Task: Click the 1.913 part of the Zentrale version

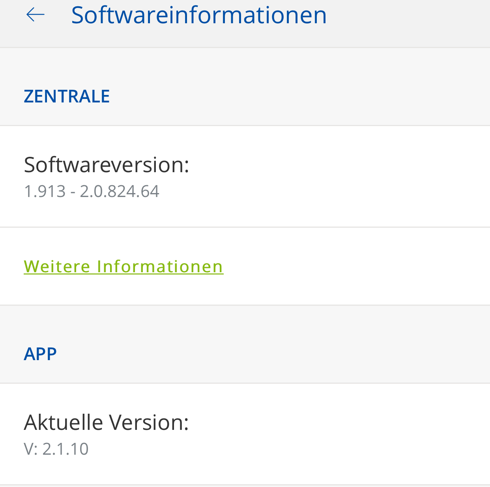Action: (x=45, y=191)
